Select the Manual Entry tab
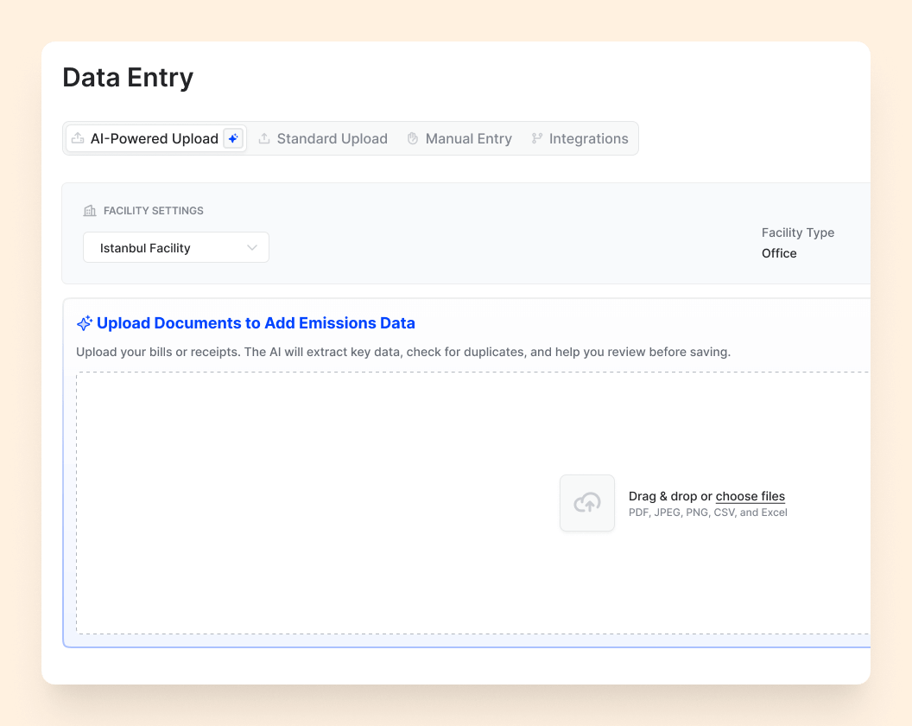The image size is (912, 726). point(468,138)
